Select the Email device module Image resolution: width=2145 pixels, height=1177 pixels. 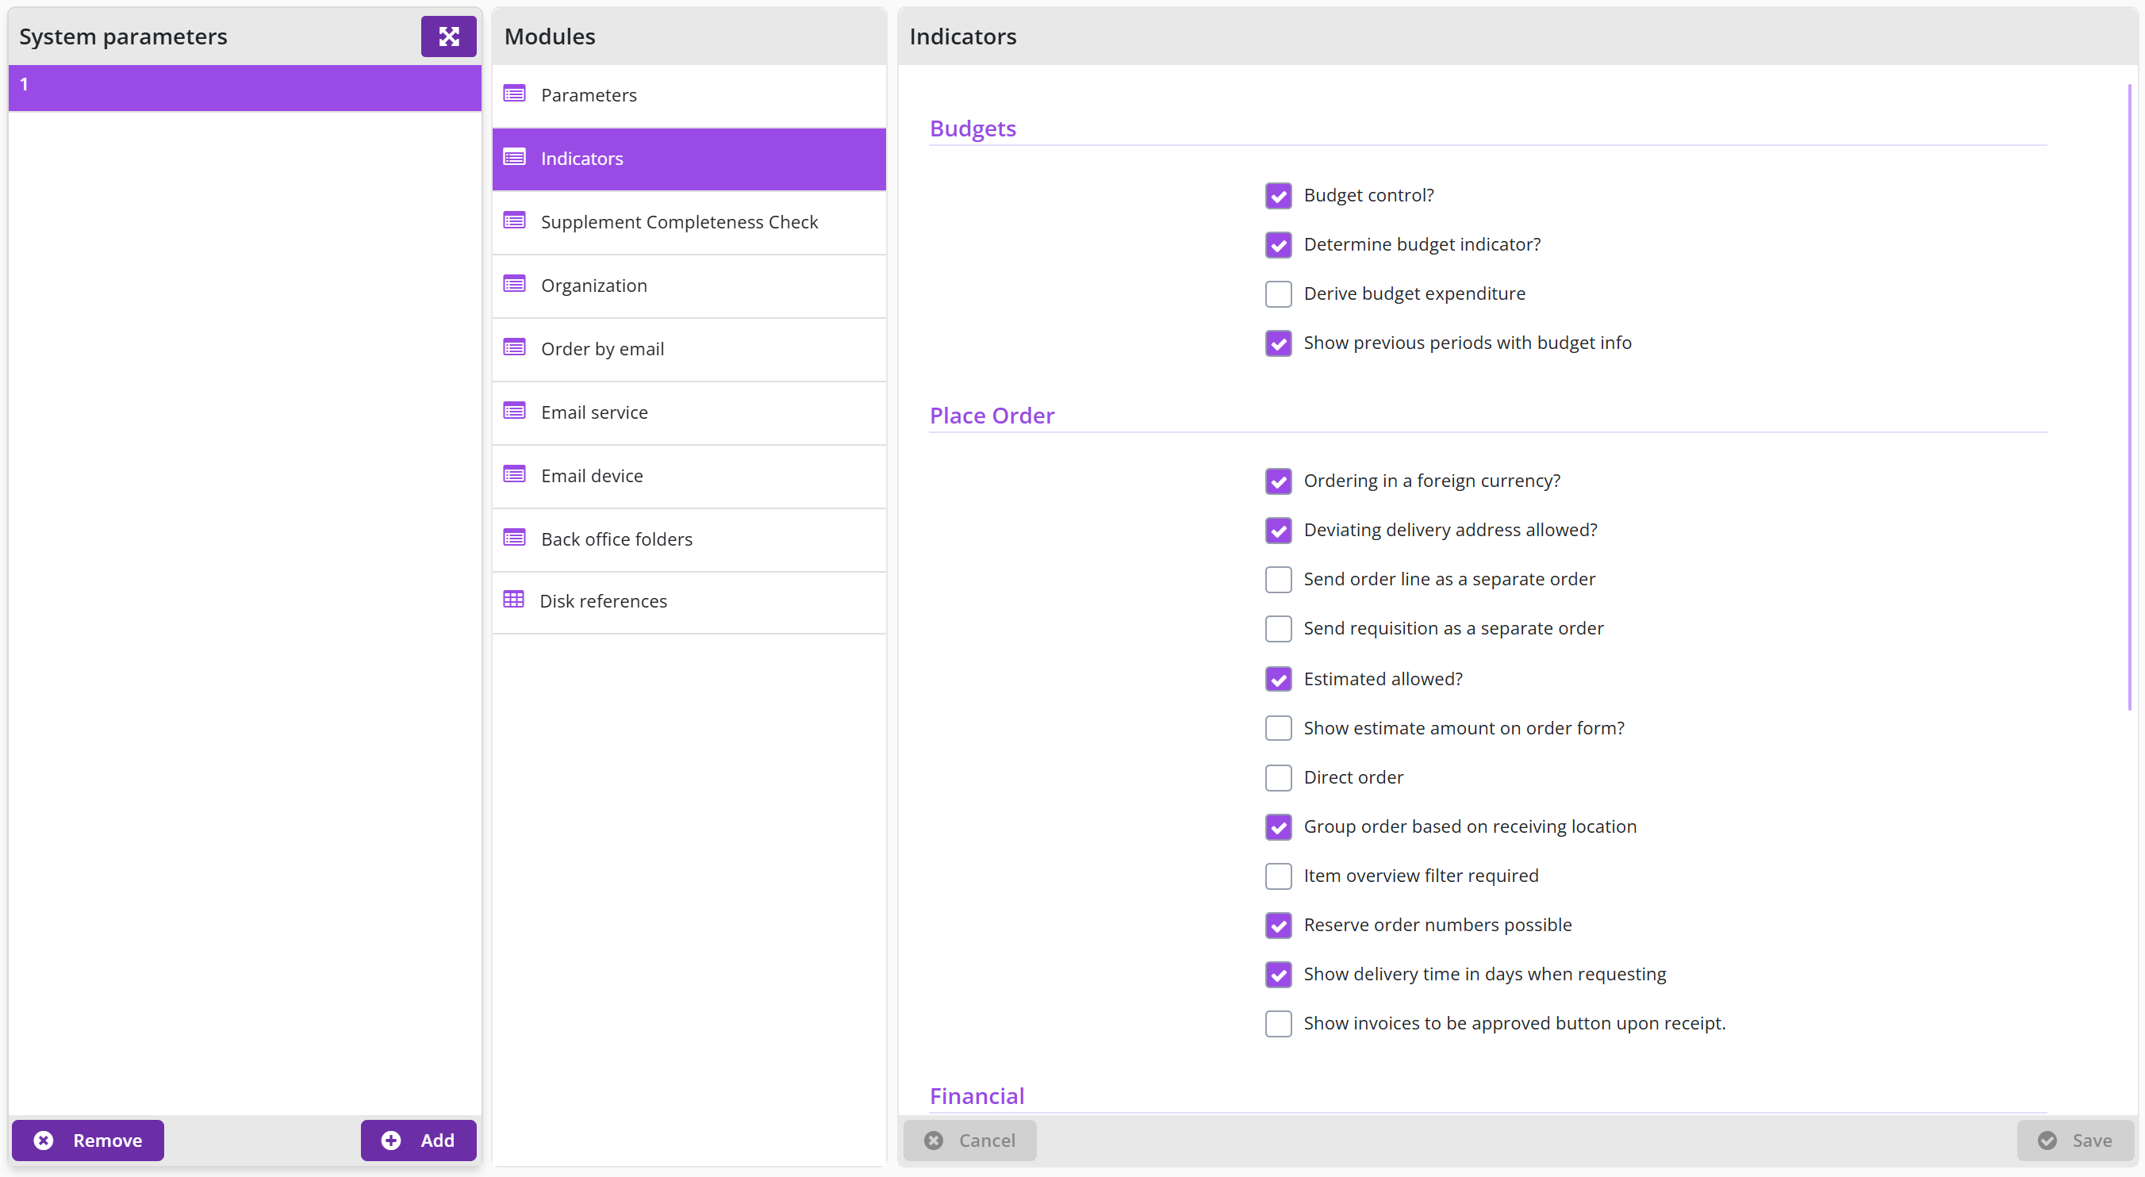coord(689,476)
